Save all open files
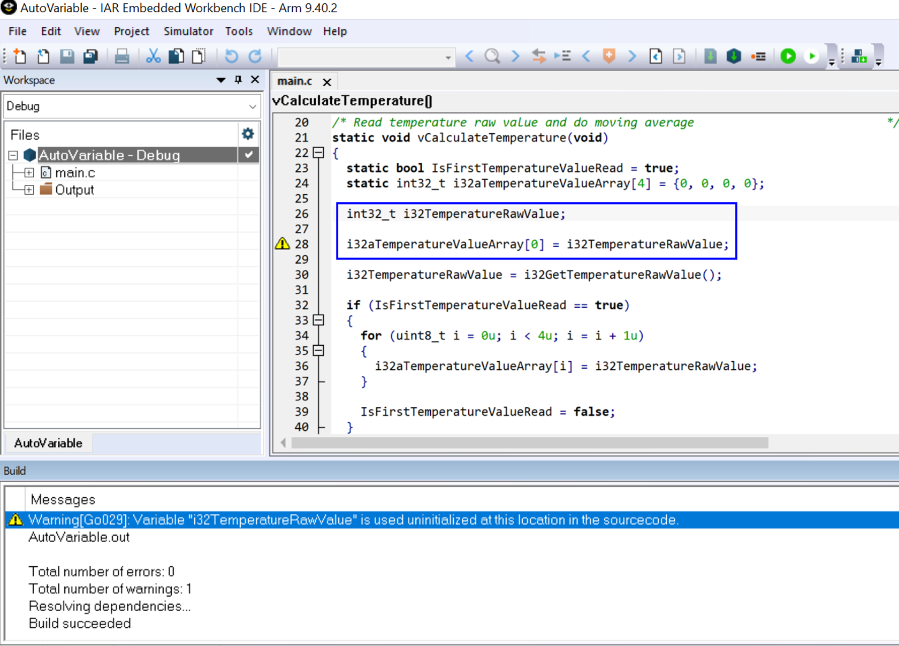The width and height of the screenshot is (899, 646). click(x=90, y=56)
